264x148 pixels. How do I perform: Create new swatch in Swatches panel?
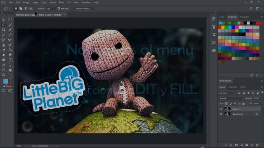pos(252,75)
